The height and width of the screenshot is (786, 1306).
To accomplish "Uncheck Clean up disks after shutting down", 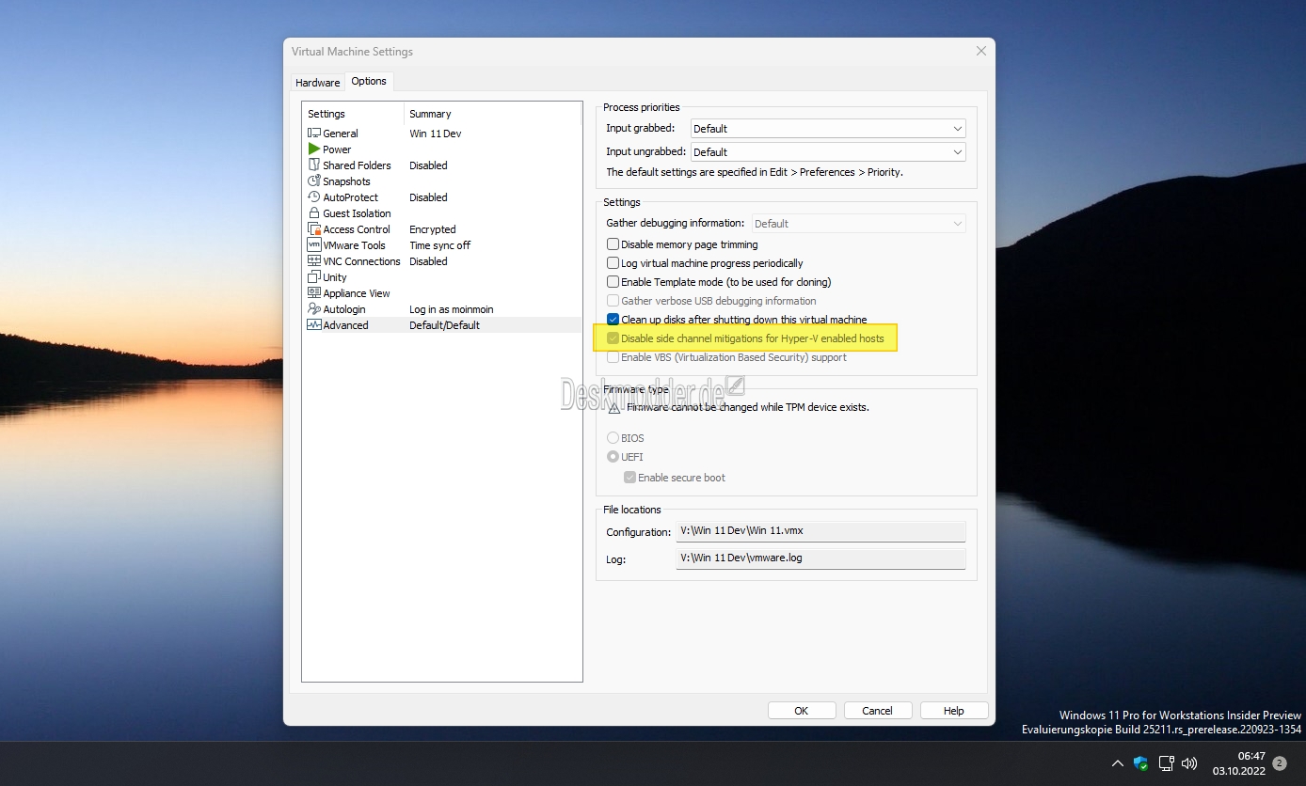I will pos(613,320).
